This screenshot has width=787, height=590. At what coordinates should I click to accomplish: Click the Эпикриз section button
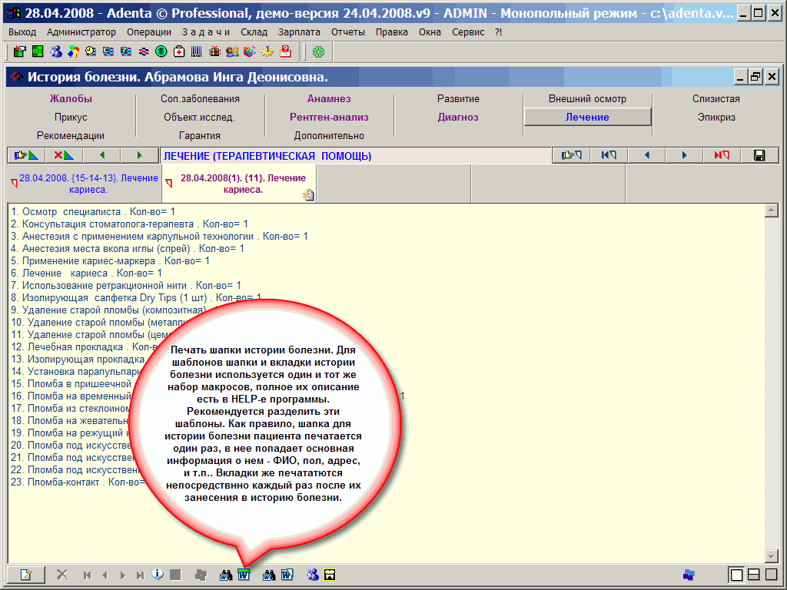(716, 118)
